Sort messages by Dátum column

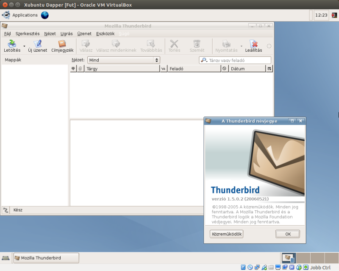[x=247, y=69]
